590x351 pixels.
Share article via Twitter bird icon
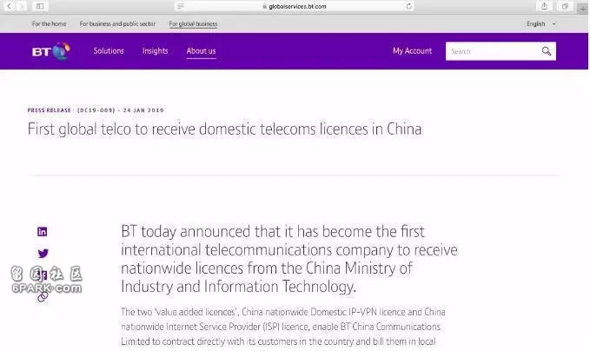(43, 253)
